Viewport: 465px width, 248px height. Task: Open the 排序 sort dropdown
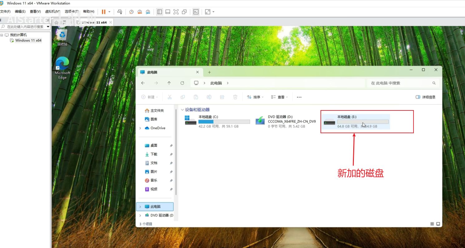(x=255, y=97)
